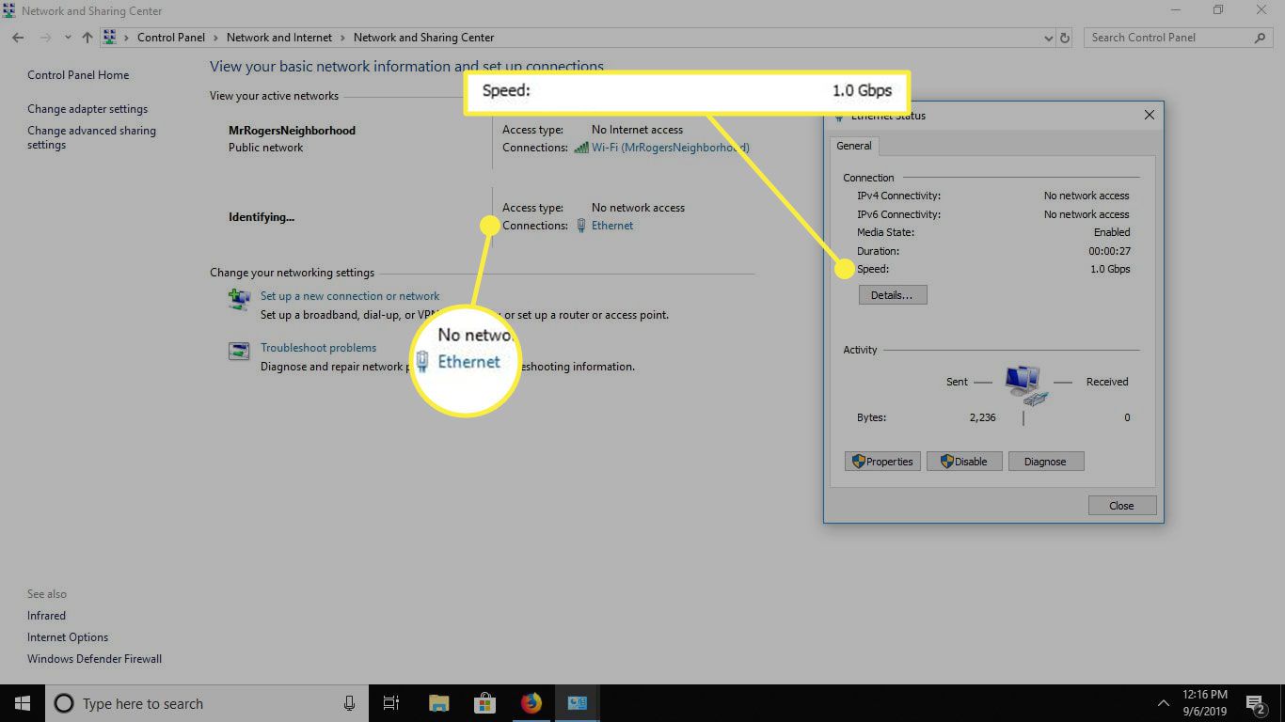Screen dimensions: 1285x722
Task: Open Change adapter settings link
Action: (87, 109)
